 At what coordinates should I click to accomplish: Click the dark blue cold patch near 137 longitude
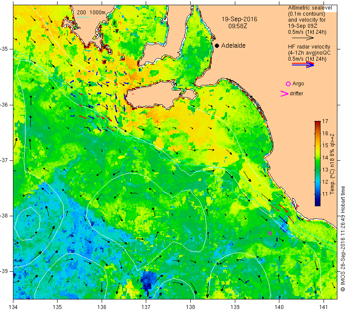click(148, 281)
